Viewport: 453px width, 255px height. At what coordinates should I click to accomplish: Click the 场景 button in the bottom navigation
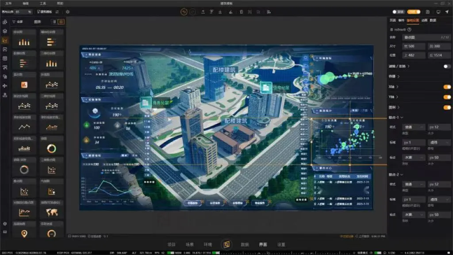189,244
